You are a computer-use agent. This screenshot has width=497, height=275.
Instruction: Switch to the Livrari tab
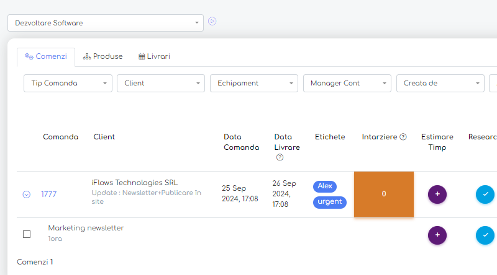pos(154,56)
